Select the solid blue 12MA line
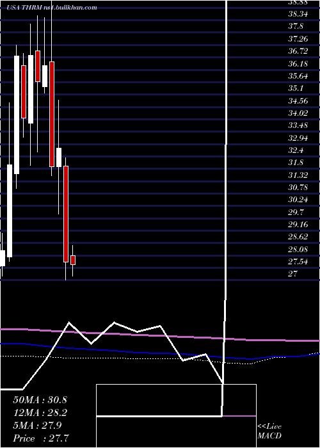320x448 pixels. (160, 353)
